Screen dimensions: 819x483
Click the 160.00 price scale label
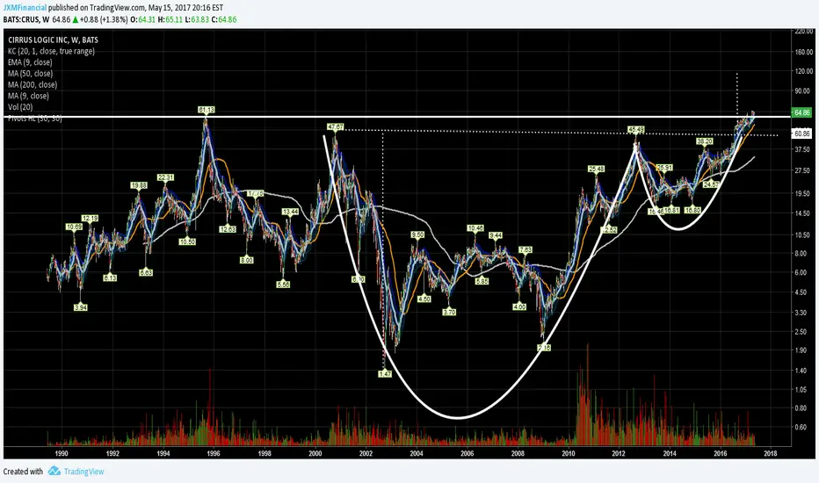tap(804, 52)
